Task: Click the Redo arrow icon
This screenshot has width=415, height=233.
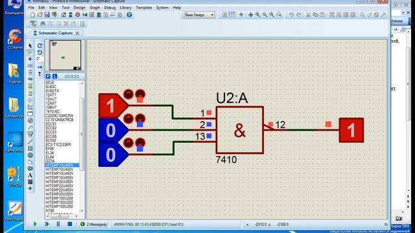Action: click(x=298, y=15)
